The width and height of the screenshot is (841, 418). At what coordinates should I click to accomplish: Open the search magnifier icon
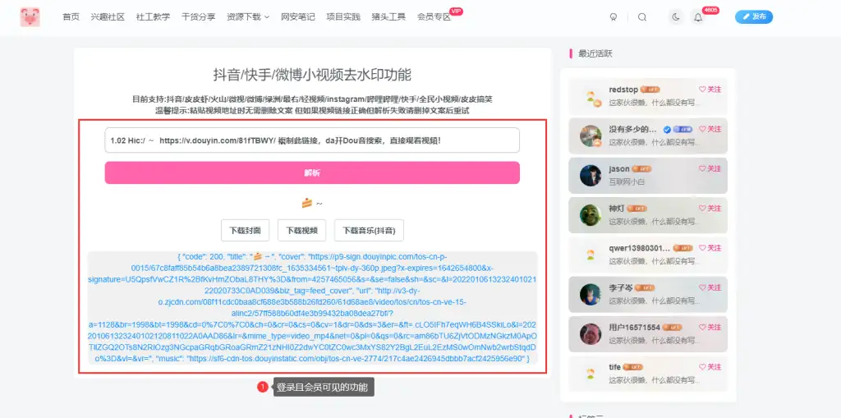point(642,17)
